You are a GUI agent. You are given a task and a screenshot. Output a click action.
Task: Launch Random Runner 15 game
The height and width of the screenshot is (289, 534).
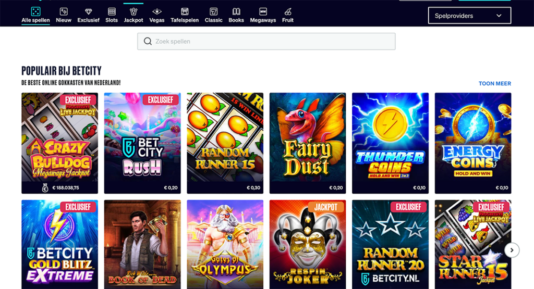click(x=225, y=143)
